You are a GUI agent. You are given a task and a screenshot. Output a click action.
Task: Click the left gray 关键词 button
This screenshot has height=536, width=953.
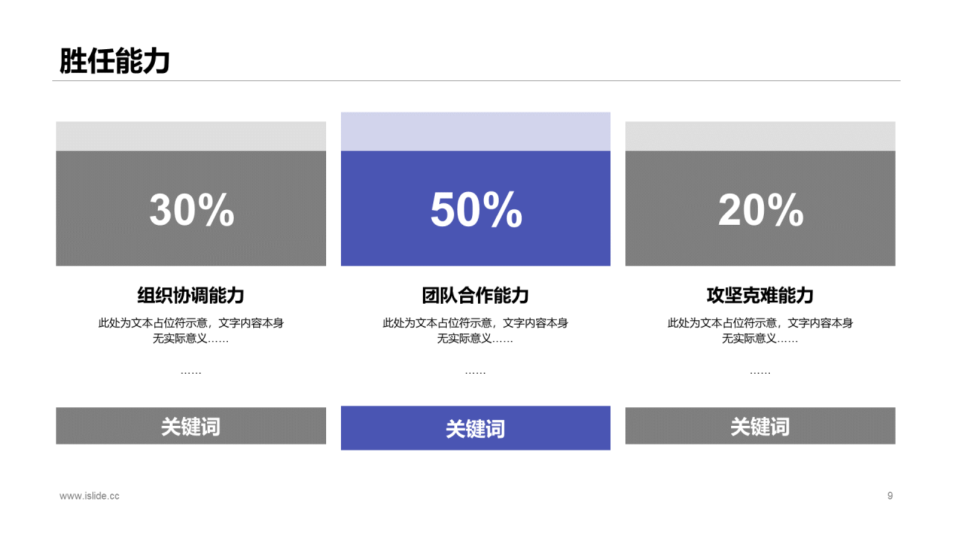191,426
